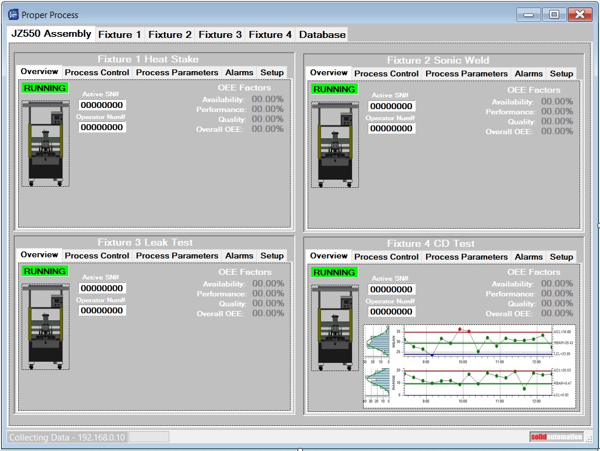
Task: Open Process Control tab in Fixture 1 Heat Stake
Action: [x=97, y=72]
